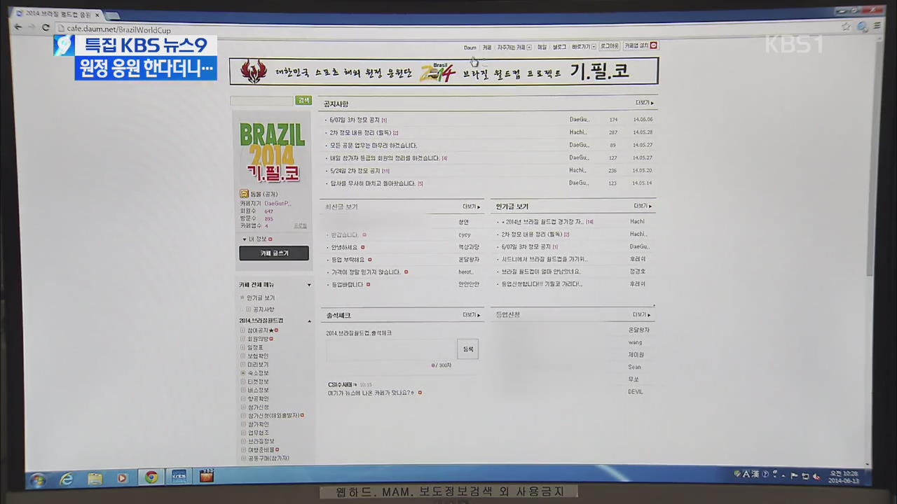
Task: Click the 카페 글쓰기 button
Action: tap(274, 253)
